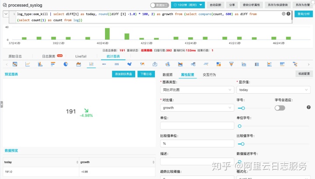The height and width of the screenshot is (179, 315).
Task: Click the 191.0 table cell
Action: click(41, 172)
